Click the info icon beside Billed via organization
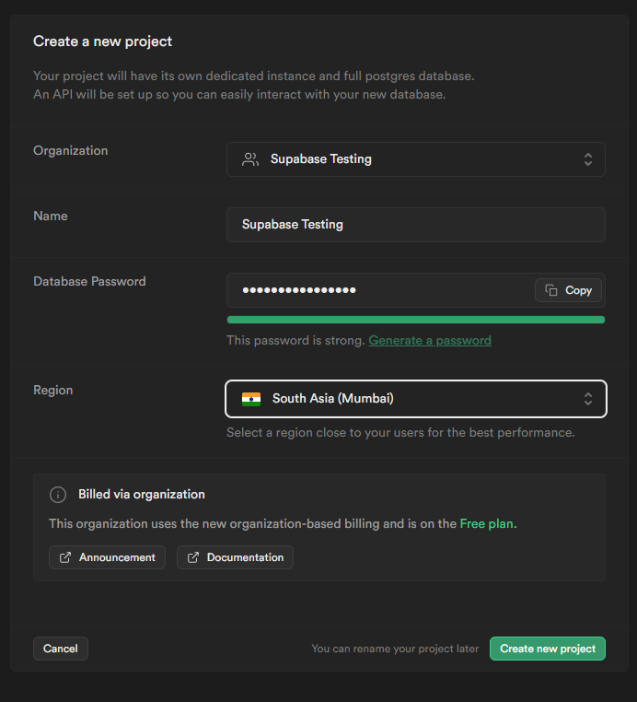This screenshot has height=702, width=637. (x=58, y=495)
